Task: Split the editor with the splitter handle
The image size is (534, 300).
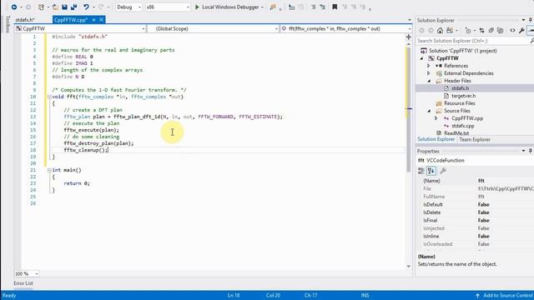Action: click(x=408, y=37)
